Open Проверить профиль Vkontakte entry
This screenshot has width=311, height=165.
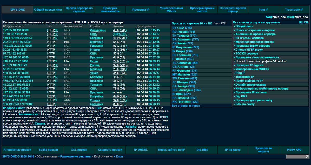pyautogui.click(x=261, y=61)
